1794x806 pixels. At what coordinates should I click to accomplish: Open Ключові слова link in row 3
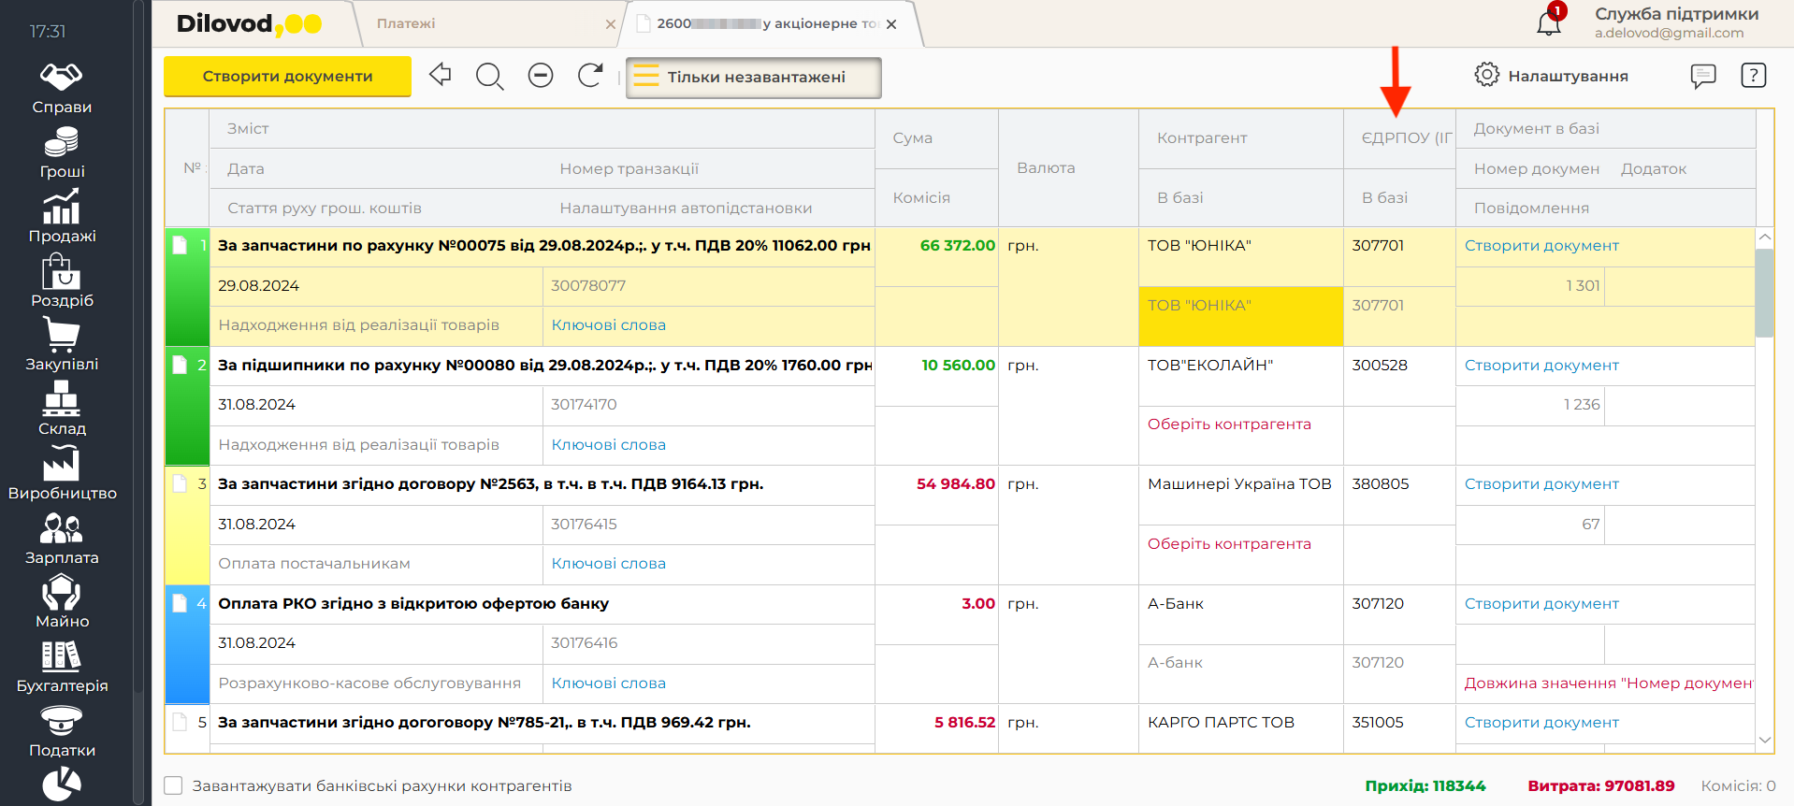click(x=609, y=564)
